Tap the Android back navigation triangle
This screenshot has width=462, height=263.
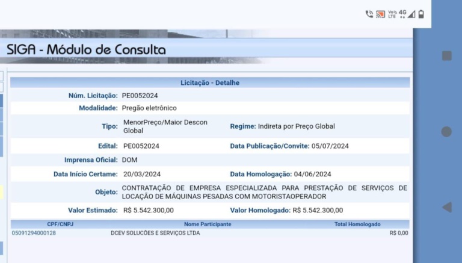click(447, 207)
